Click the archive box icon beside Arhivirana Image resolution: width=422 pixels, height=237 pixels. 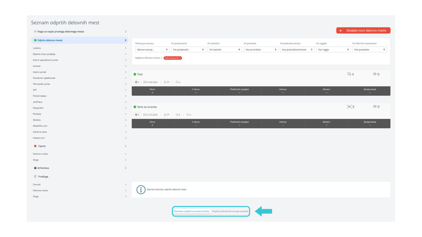coord(35,168)
